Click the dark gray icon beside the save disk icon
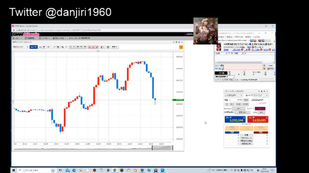309x173 pixels. 263,41
